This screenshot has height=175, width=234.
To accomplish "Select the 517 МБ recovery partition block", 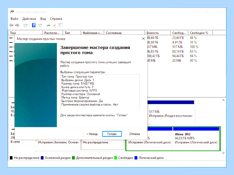I will click(171, 112).
